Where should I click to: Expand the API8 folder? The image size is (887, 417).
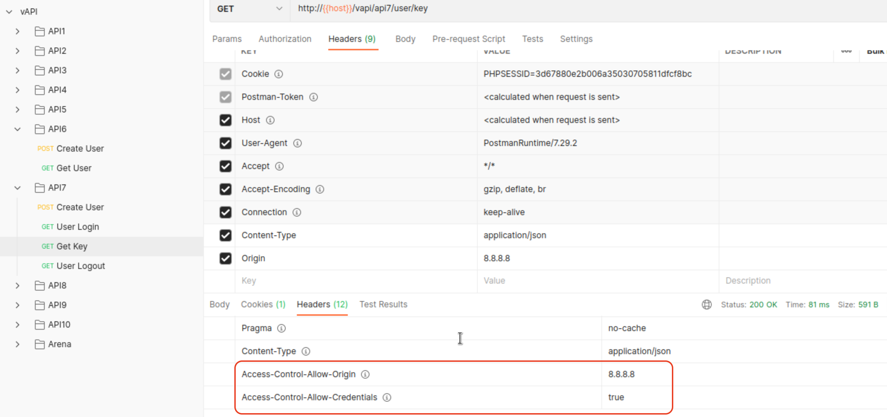[x=17, y=286]
